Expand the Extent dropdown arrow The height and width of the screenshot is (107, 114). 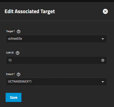(x=103, y=82)
